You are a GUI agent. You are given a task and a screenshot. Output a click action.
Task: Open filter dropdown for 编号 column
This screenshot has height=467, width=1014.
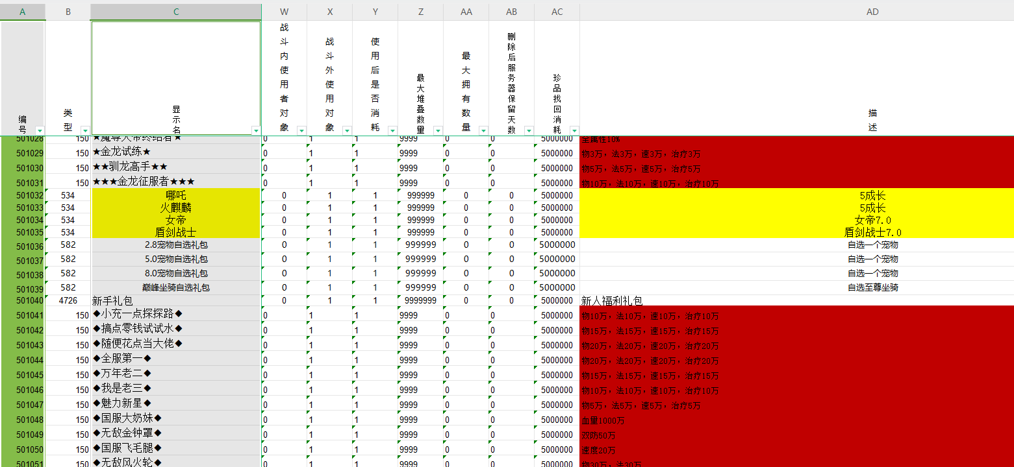(x=39, y=130)
